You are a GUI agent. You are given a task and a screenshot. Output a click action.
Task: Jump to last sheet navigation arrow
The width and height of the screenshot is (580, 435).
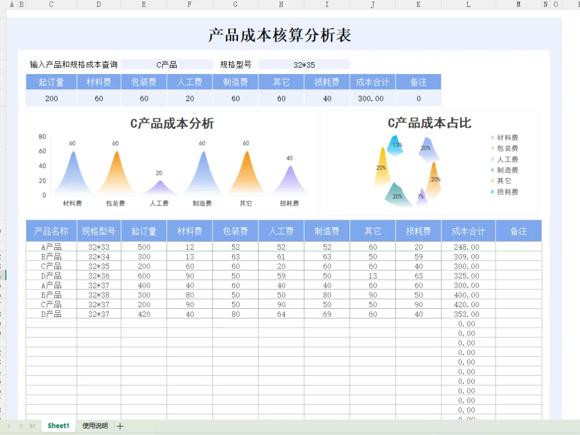point(32,426)
